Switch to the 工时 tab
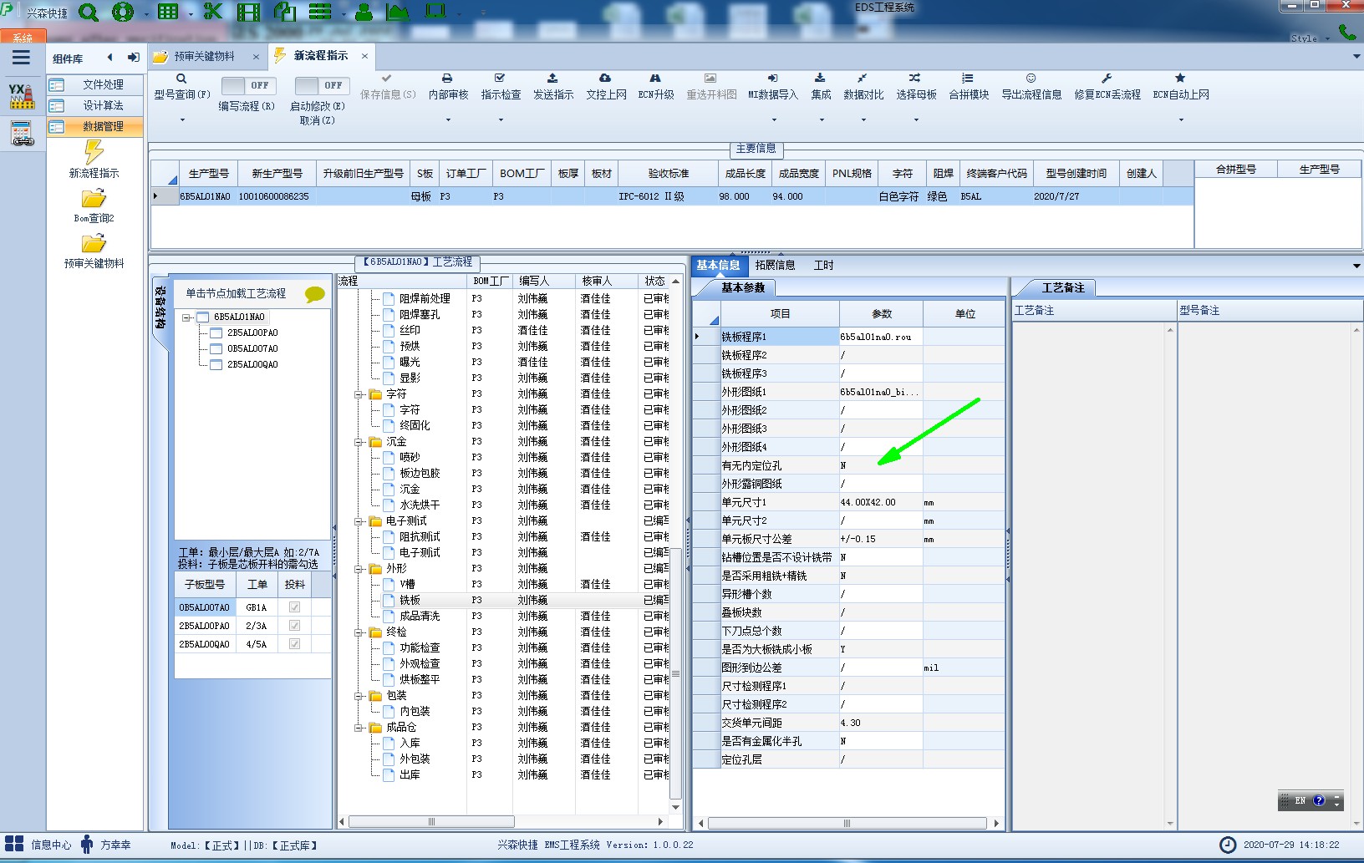Screen dimensions: 1364x863 click(x=823, y=265)
